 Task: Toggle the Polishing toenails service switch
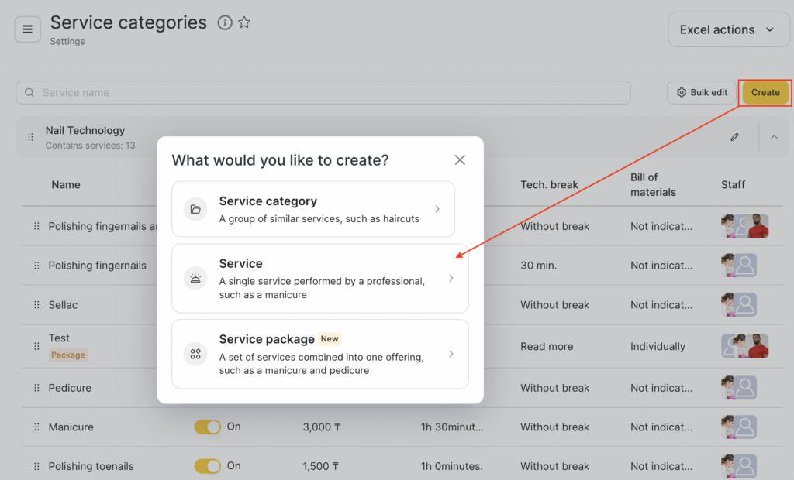coord(207,466)
